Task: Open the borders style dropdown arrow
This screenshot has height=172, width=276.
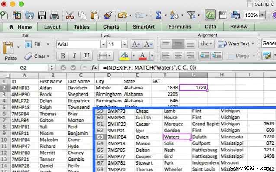Action: click(x=110, y=56)
